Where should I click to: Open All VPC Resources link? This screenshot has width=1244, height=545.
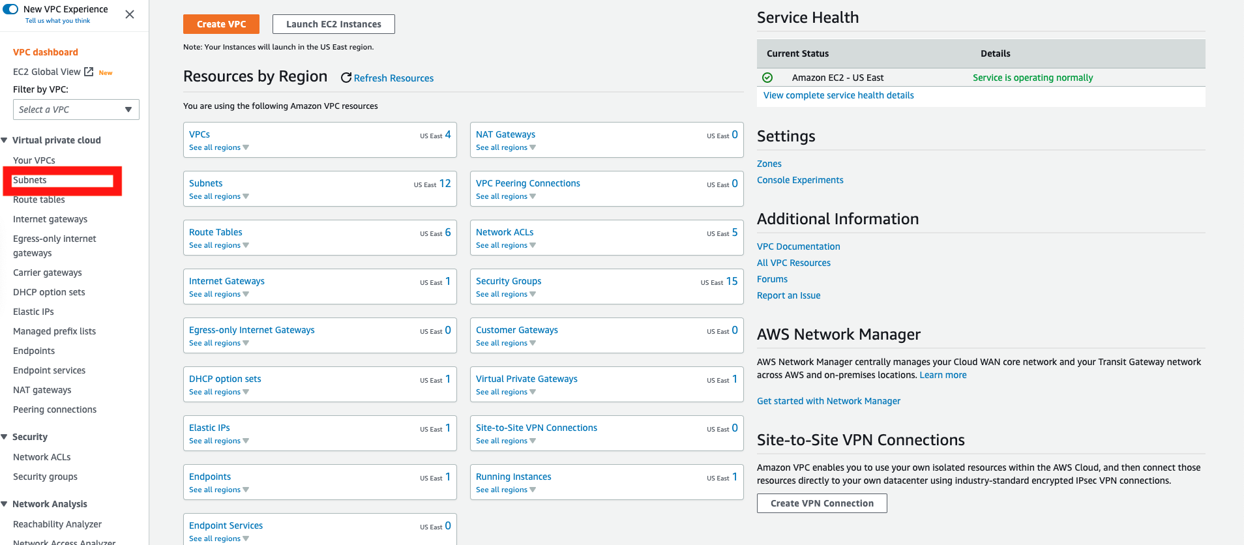[x=793, y=263]
